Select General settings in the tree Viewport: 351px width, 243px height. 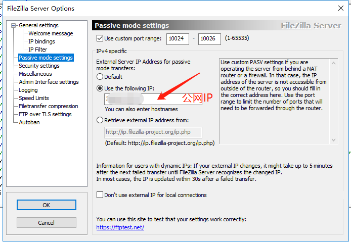pos(38,25)
